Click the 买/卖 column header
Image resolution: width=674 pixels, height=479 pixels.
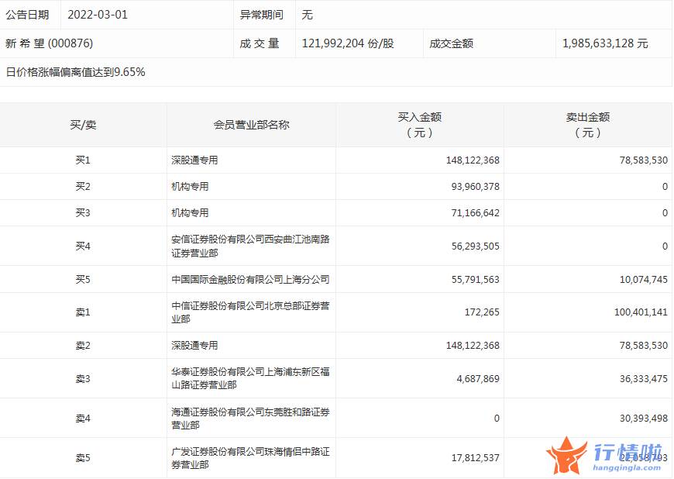click(x=83, y=125)
